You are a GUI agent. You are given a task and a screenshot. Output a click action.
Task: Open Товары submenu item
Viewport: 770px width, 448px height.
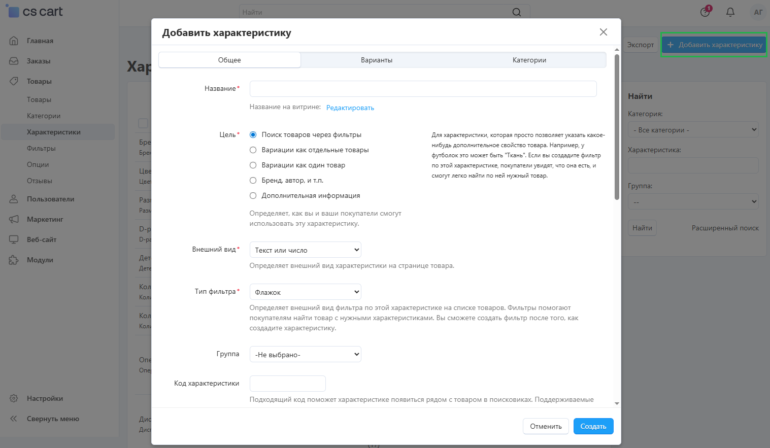(39, 99)
